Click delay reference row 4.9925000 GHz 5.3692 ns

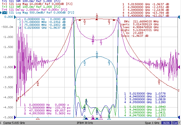pyautogui.click(x=47, y=114)
